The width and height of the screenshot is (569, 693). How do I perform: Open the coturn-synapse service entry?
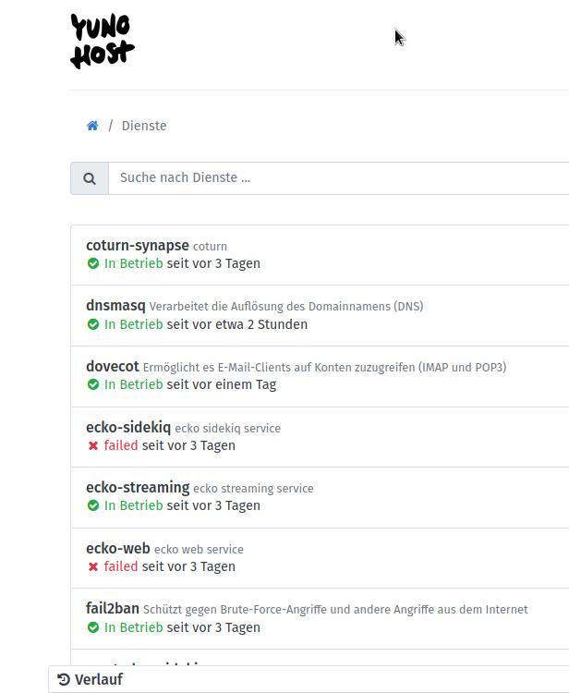pos(137,246)
